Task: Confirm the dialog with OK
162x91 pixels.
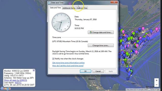Action: [x=86, y=71]
